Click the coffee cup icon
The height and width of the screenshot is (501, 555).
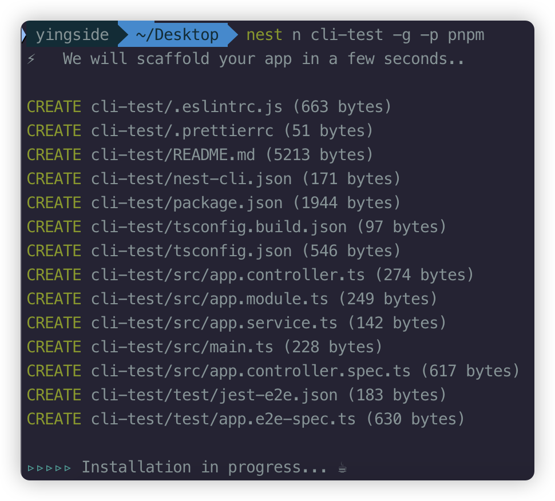coord(342,468)
